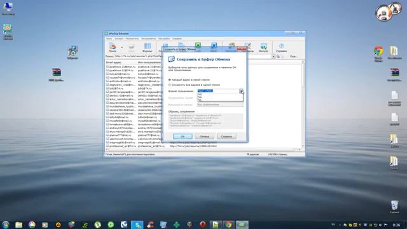Open the Recycle Bin desktop icon
Screen dimensions: 407x229
(394, 207)
